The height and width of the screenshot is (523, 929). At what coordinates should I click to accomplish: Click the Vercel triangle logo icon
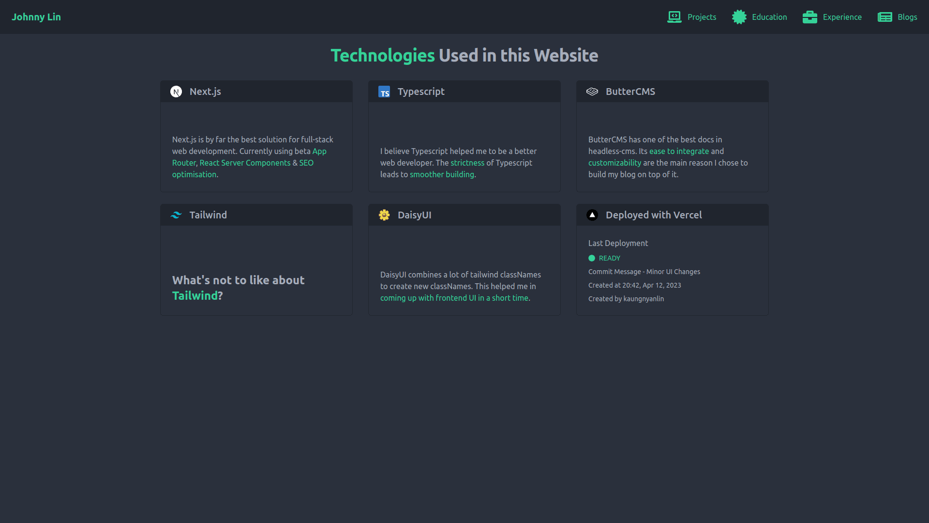pyautogui.click(x=592, y=215)
